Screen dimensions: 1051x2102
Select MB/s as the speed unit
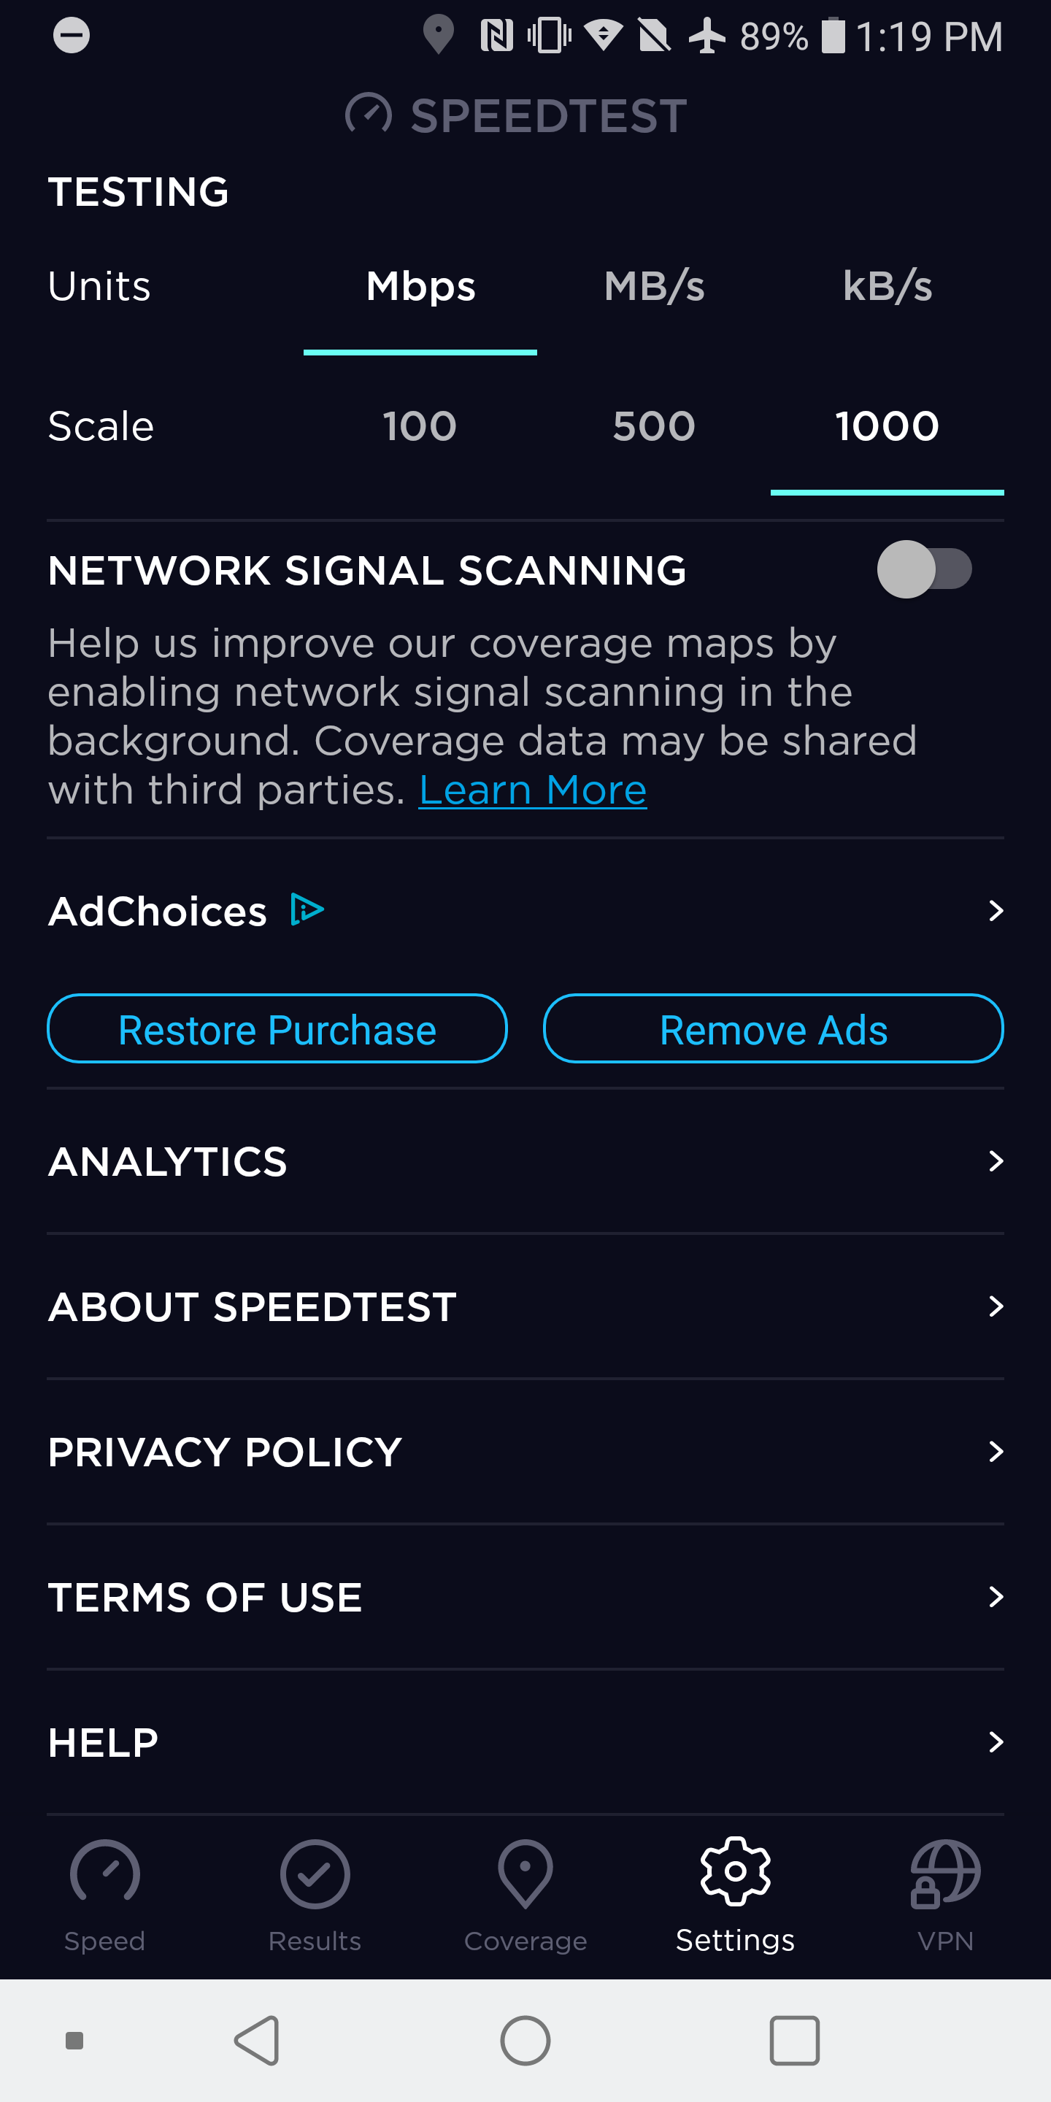pos(654,288)
